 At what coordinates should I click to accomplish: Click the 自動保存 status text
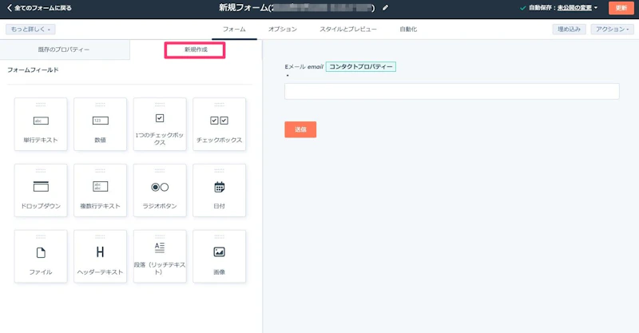[542, 8]
